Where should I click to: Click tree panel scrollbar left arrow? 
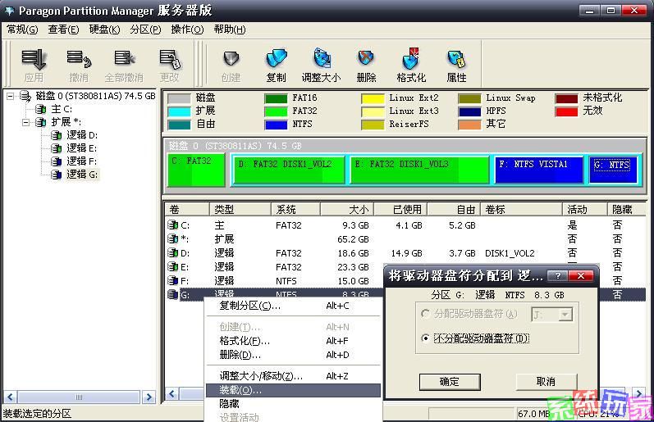coord(11,397)
